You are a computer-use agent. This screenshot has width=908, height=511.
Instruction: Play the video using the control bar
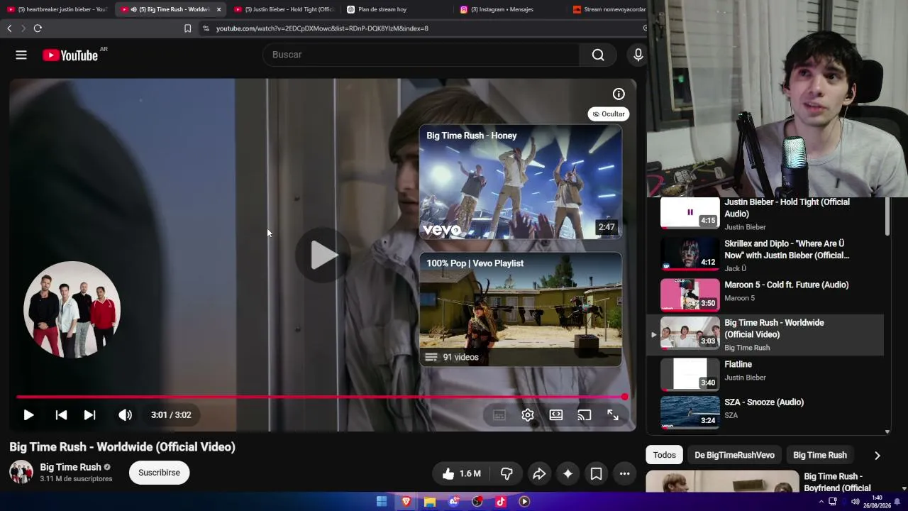(28, 415)
